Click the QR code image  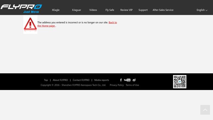(180, 82)
